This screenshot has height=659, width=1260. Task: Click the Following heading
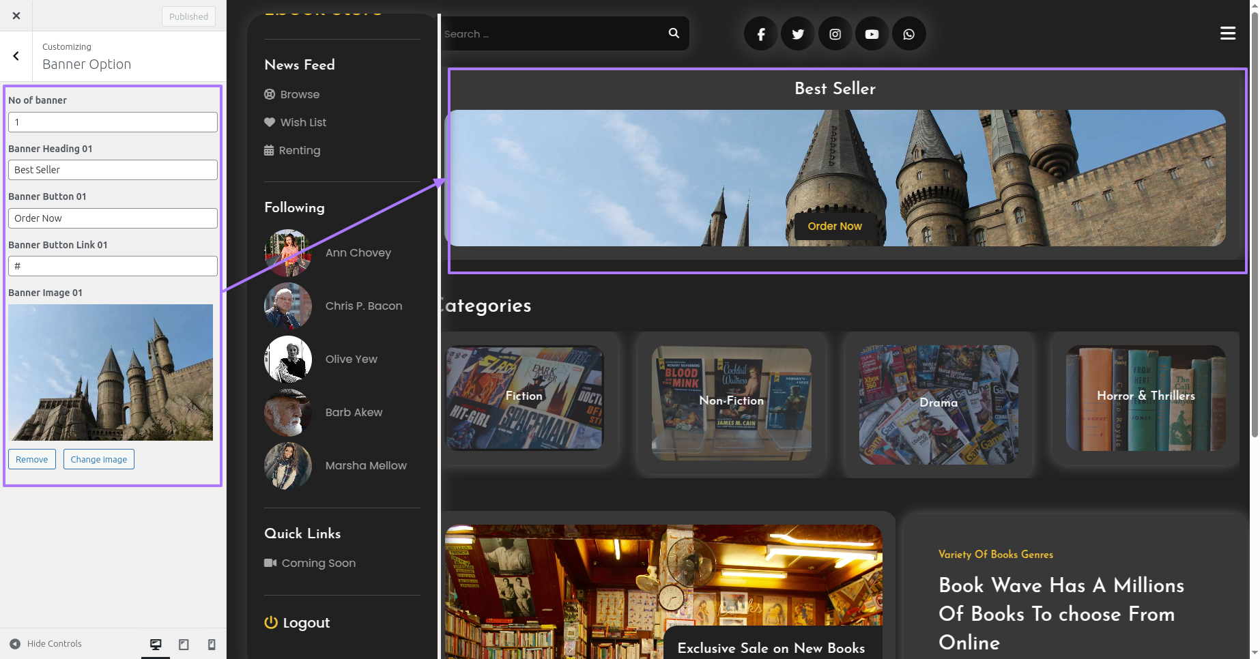coord(294,207)
